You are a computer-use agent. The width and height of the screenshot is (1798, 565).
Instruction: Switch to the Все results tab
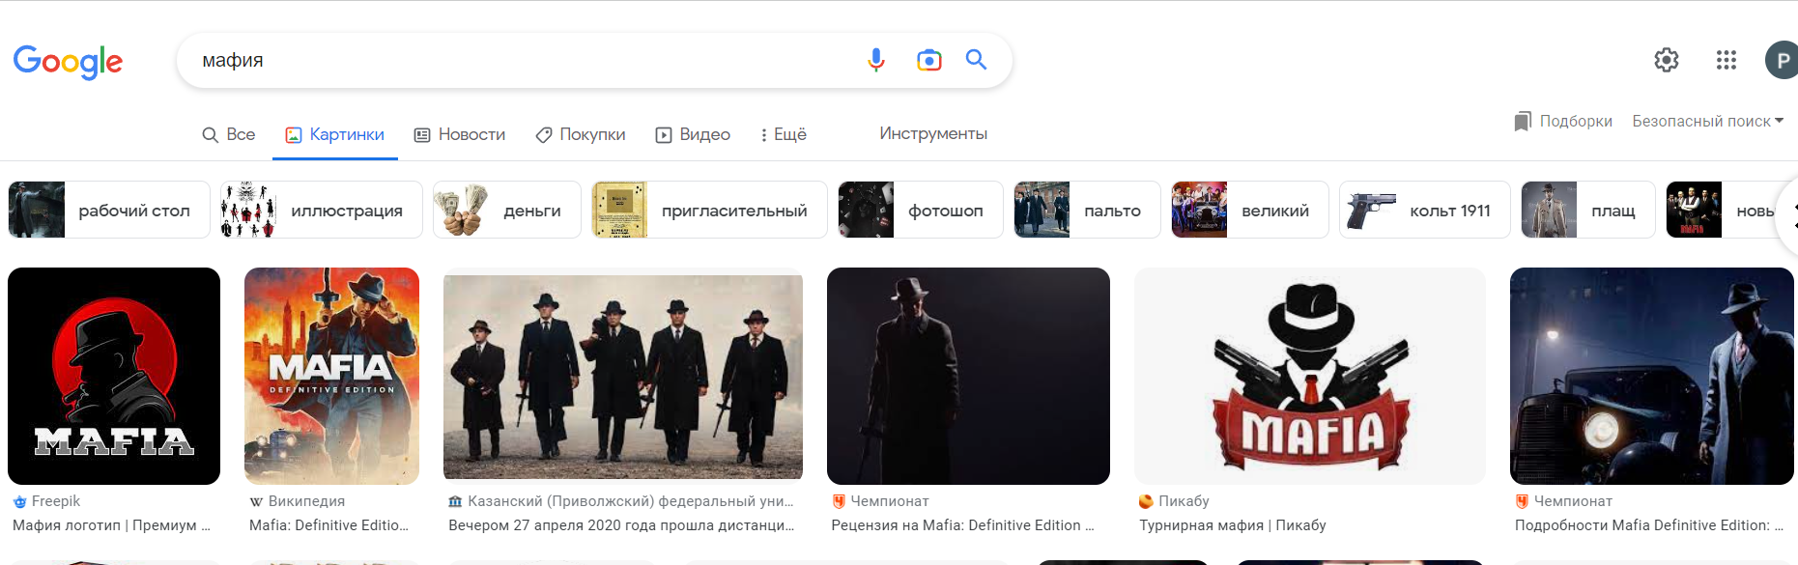pyautogui.click(x=229, y=134)
